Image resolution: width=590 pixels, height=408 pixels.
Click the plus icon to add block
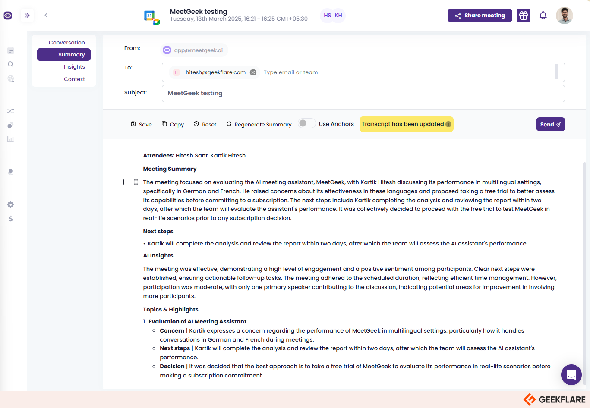click(124, 182)
